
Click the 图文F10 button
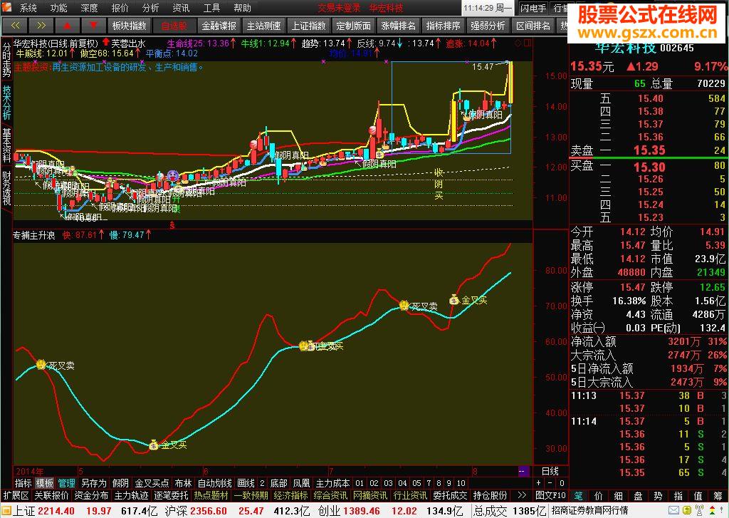[x=550, y=495]
